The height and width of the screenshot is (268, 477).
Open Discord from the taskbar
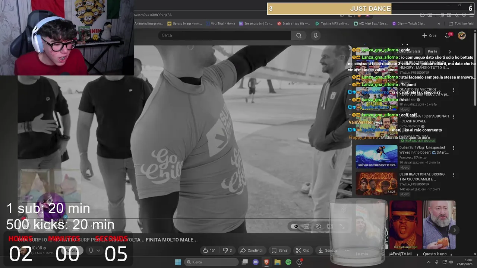(256, 262)
